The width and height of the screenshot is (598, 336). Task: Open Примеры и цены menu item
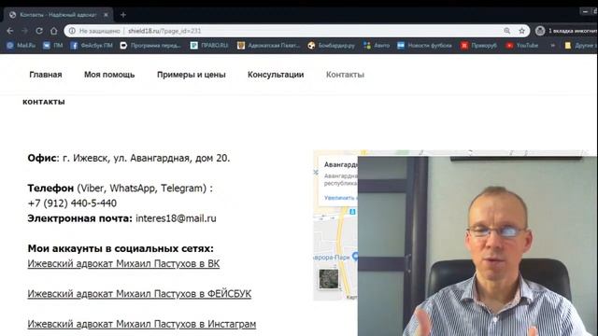coord(192,75)
